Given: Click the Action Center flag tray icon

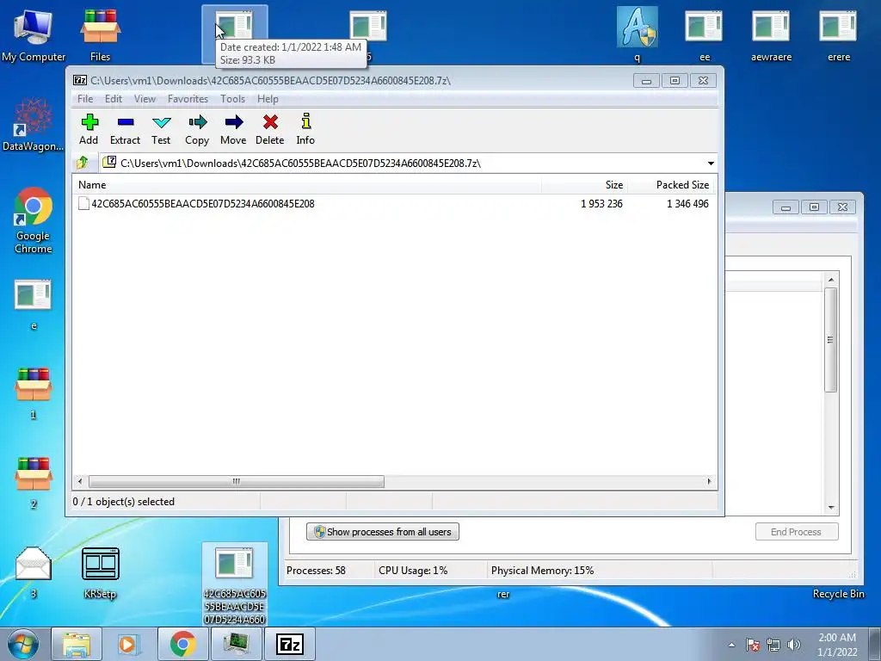Looking at the screenshot, I should (753, 645).
